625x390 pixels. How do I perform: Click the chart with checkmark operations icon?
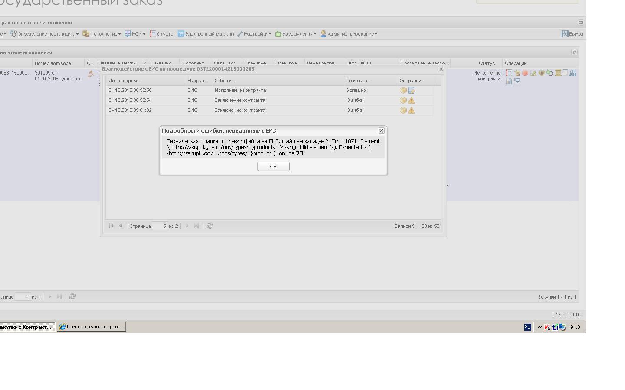point(533,73)
